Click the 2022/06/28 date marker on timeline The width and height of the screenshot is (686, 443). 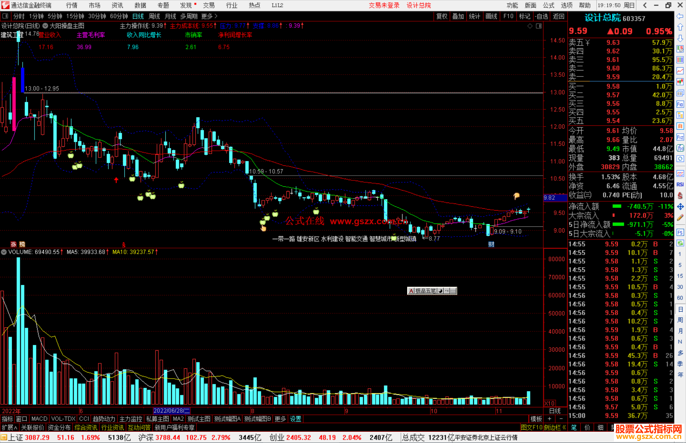[171, 411]
